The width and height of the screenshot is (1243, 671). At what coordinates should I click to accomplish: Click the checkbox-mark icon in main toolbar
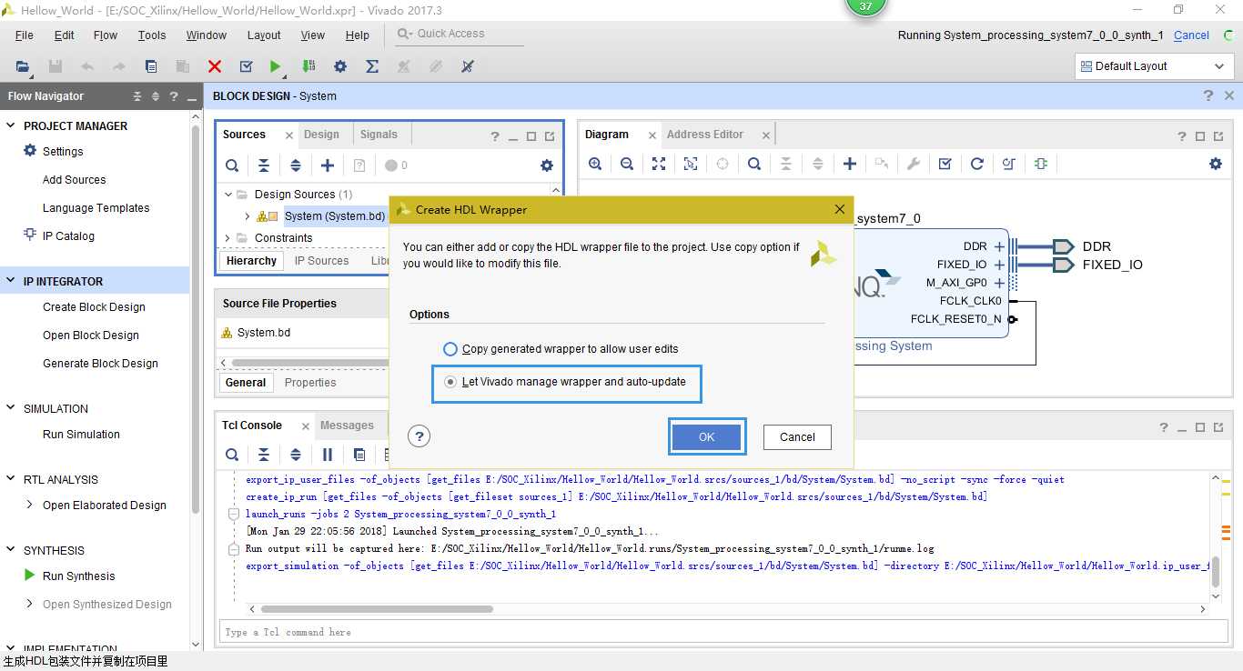246,66
